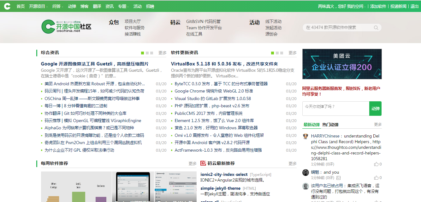Screen dimensions: 421x202
Task: Click HARRYChinese's avatar icon
Action: (305, 136)
